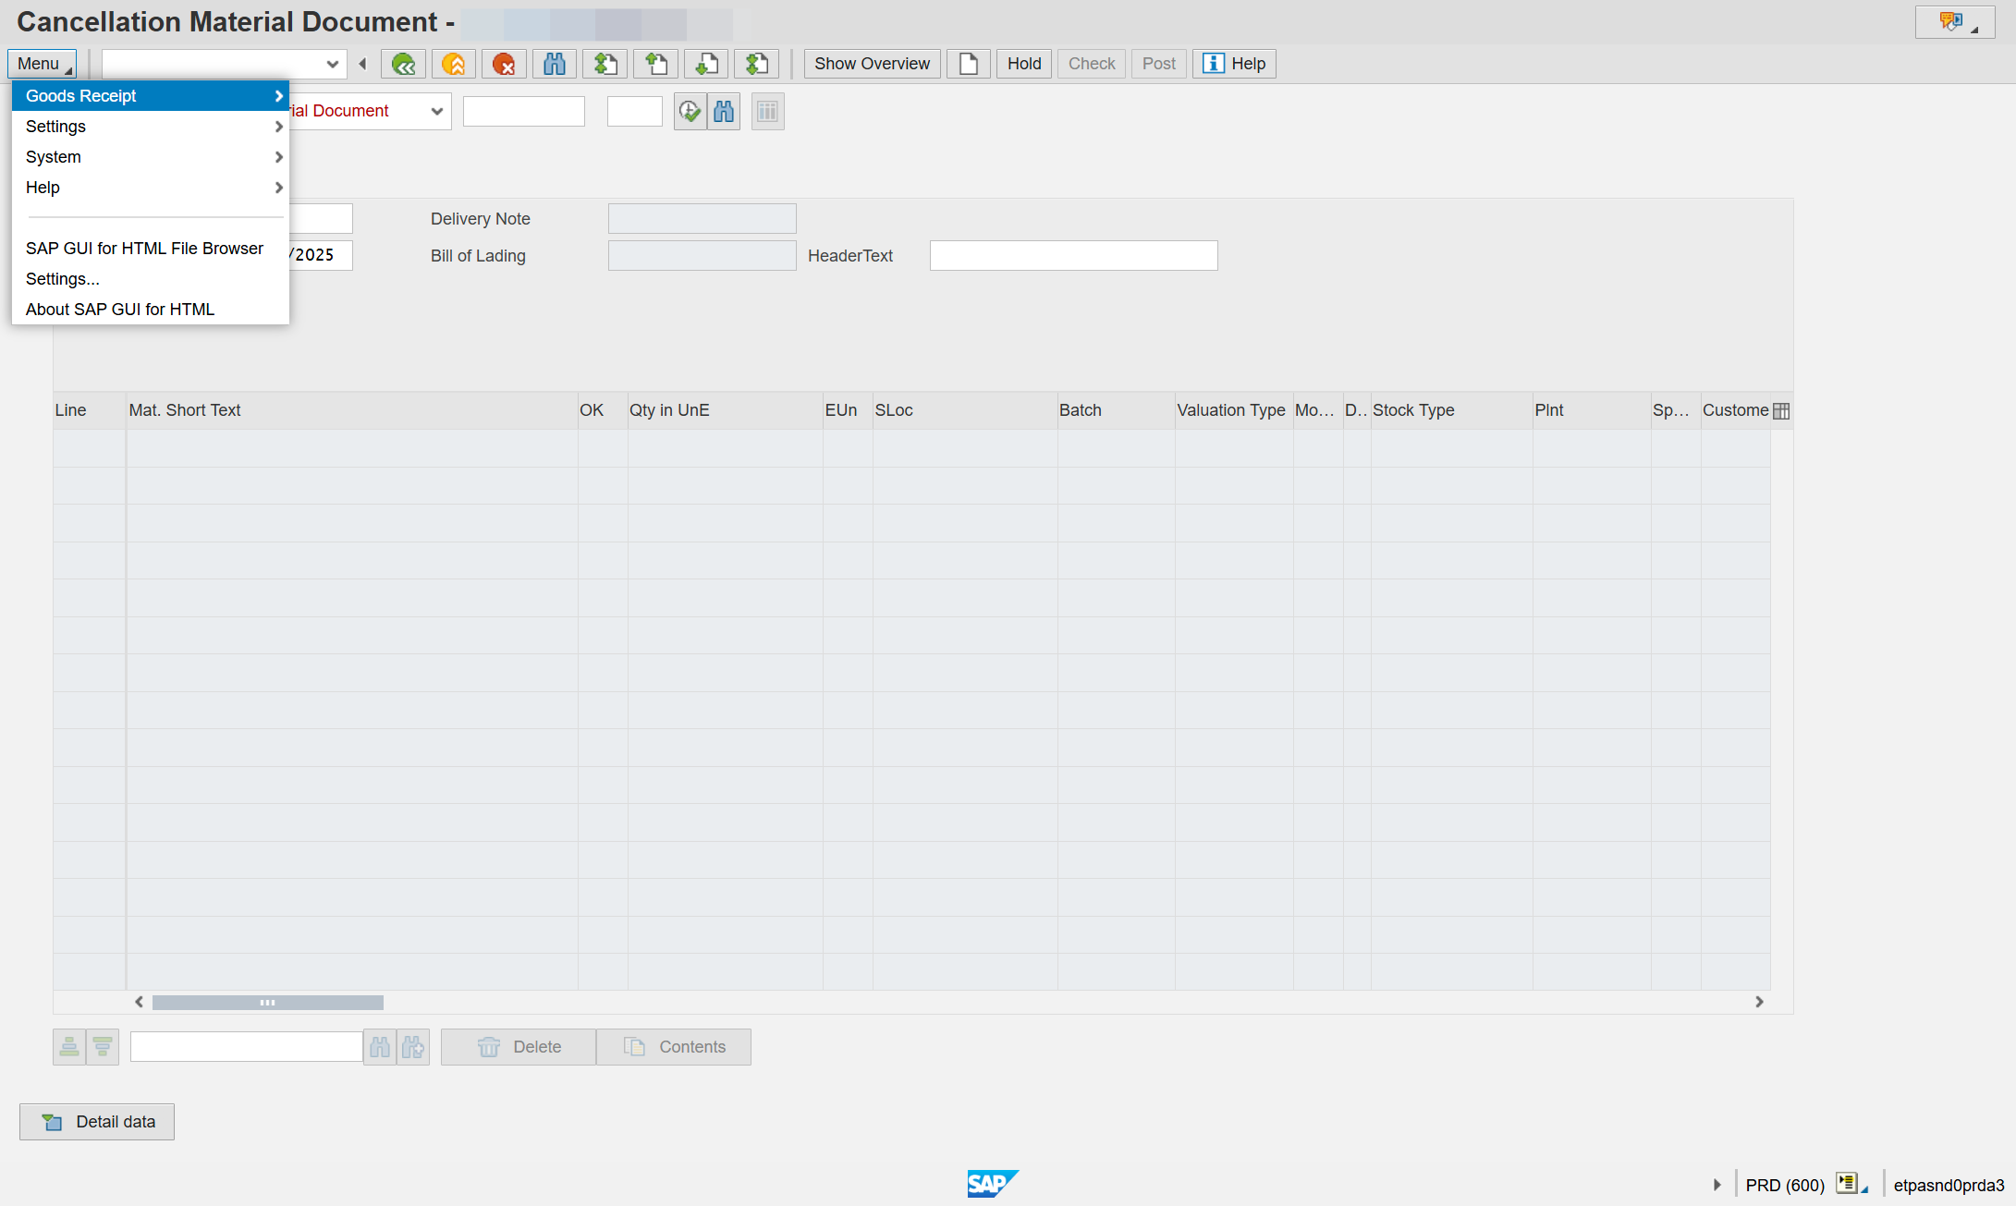Click the etpasnd0prda3 server name
Viewport: 2016px width, 1206px height.
coord(1949,1185)
